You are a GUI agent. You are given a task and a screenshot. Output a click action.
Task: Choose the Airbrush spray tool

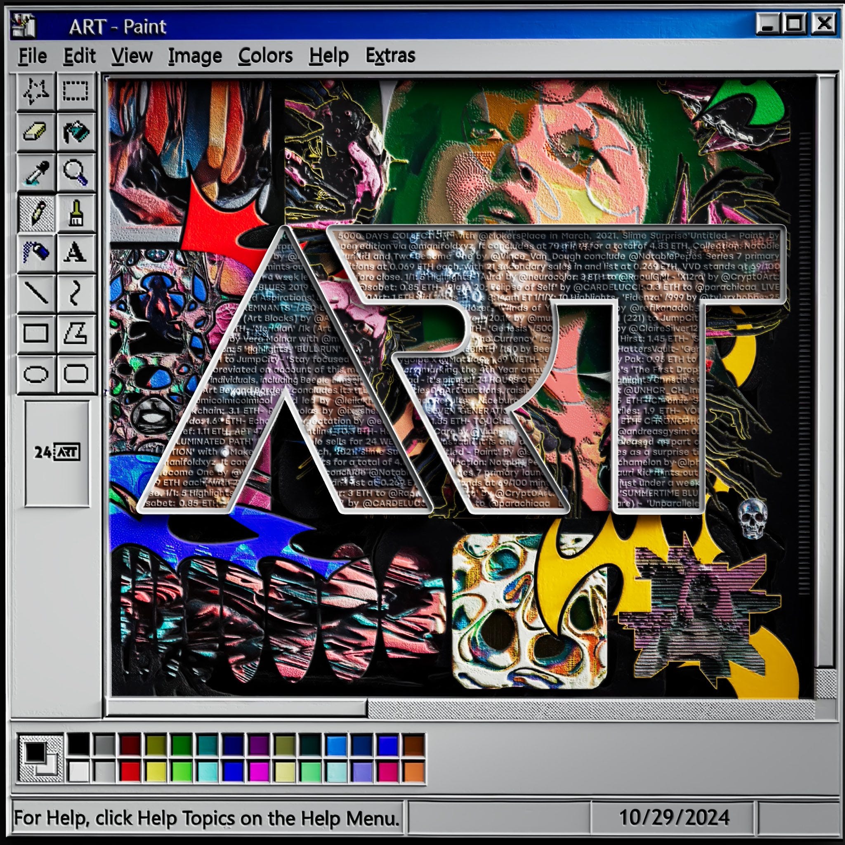point(36,253)
